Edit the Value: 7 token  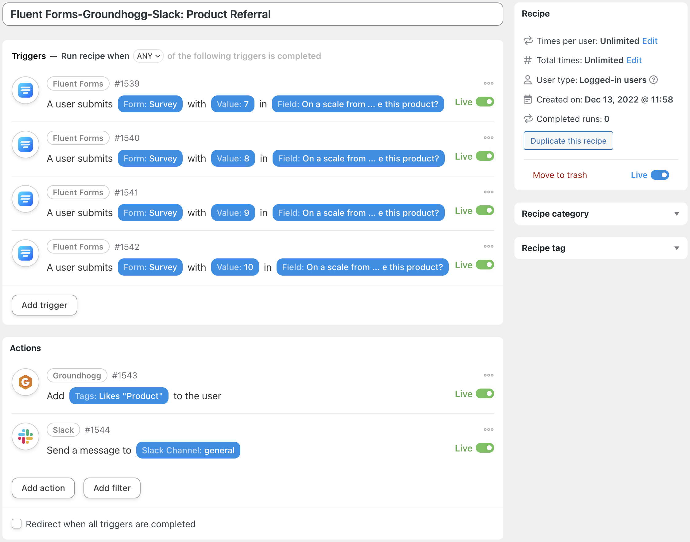point(232,104)
